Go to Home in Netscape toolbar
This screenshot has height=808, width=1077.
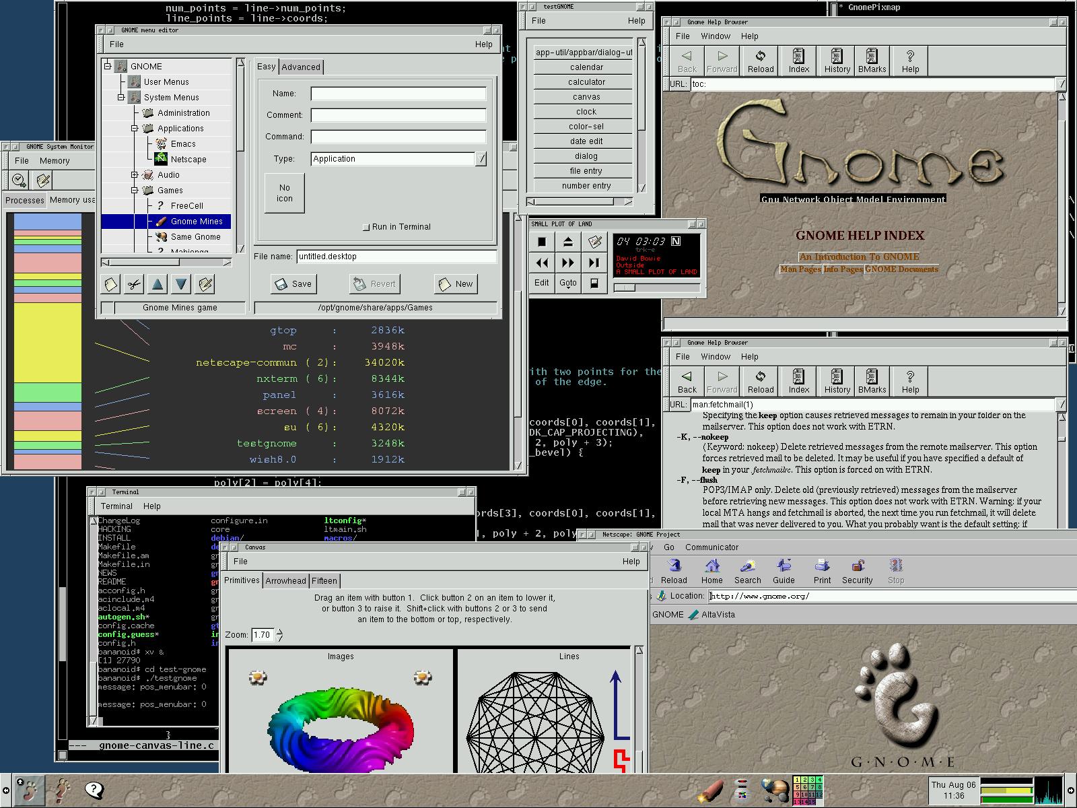pyautogui.click(x=712, y=572)
